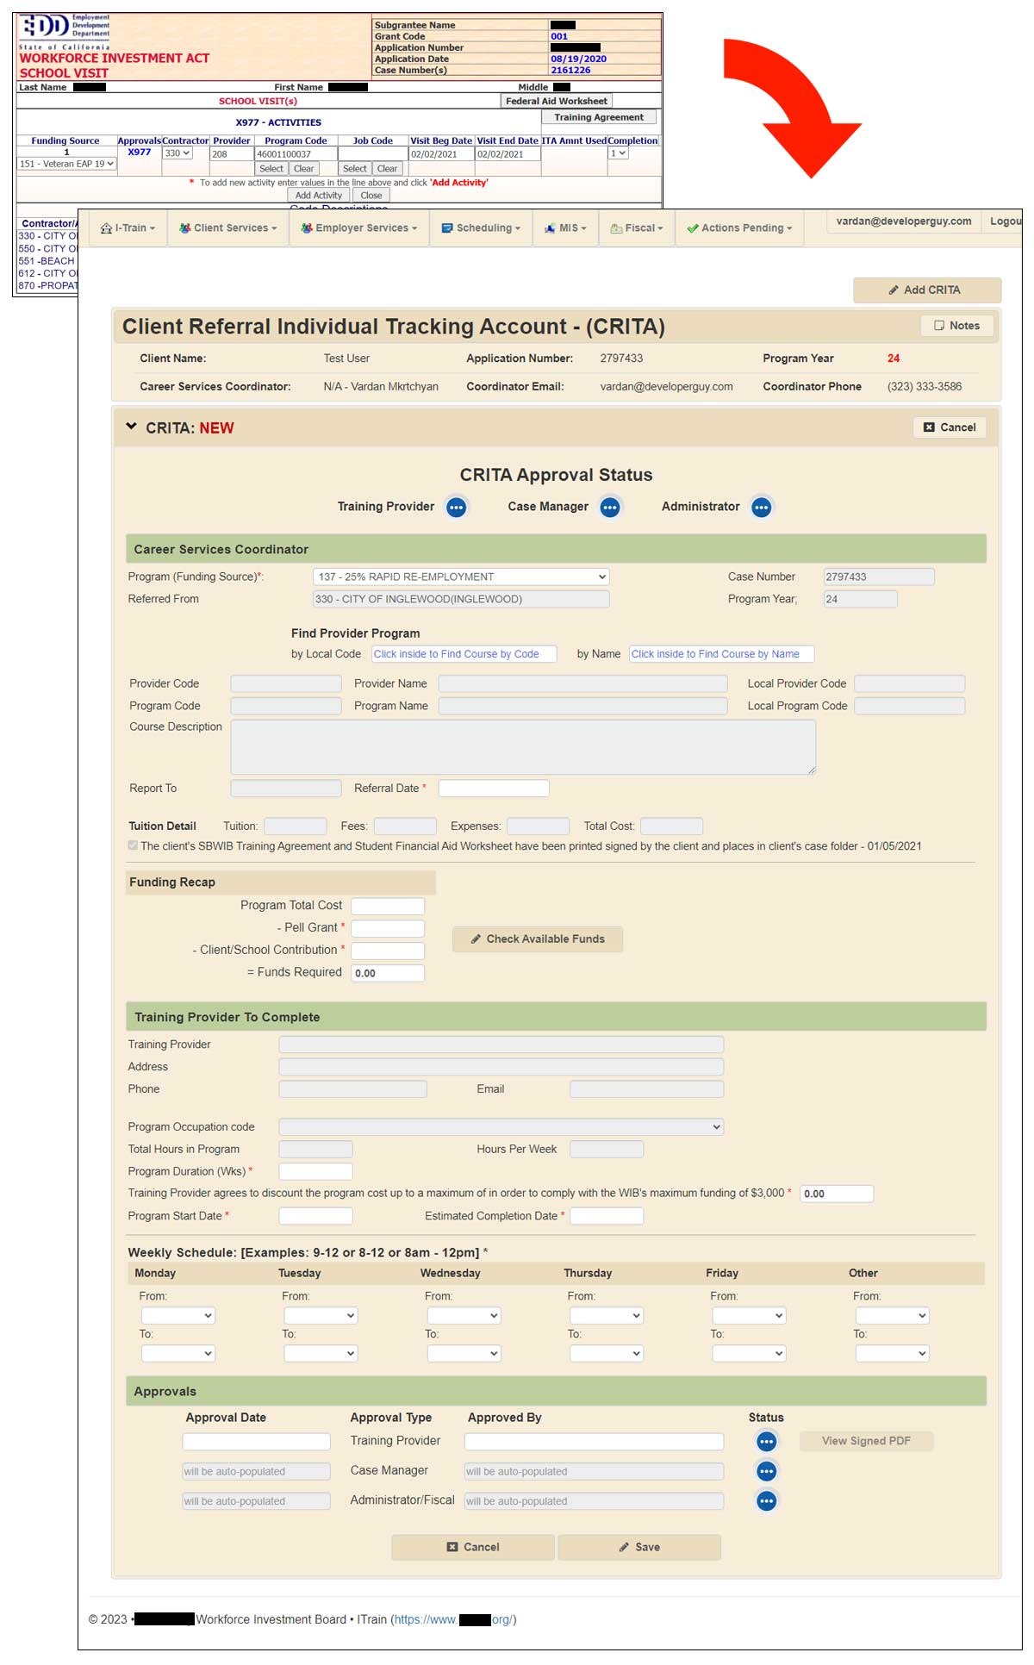Click the Program Total Cost field
This screenshot has width=1034, height=1665.
tap(388, 906)
